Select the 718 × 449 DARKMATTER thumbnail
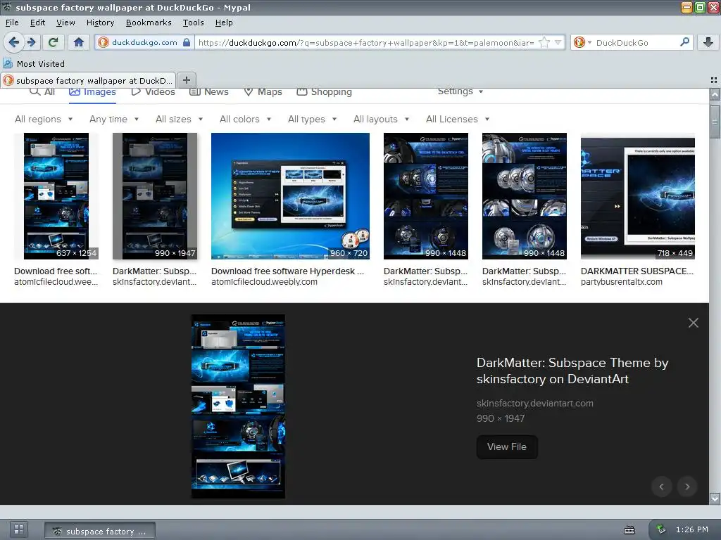The height and width of the screenshot is (540, 721). 638,196
